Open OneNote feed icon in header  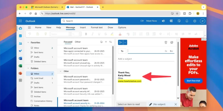(171, 21)
